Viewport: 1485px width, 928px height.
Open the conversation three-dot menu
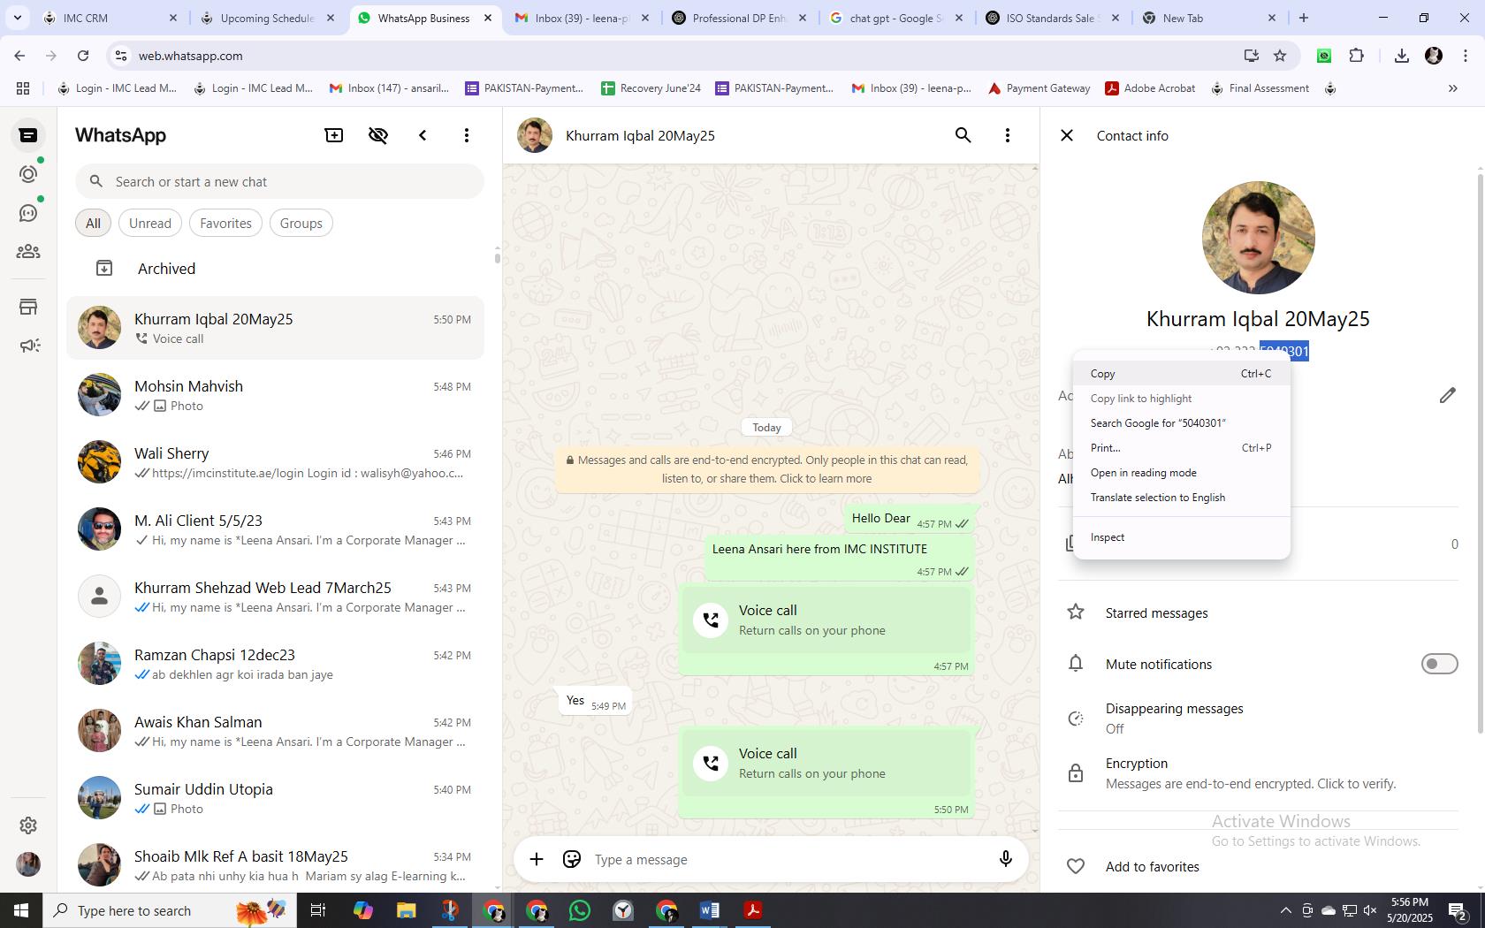coord(1007,135)
